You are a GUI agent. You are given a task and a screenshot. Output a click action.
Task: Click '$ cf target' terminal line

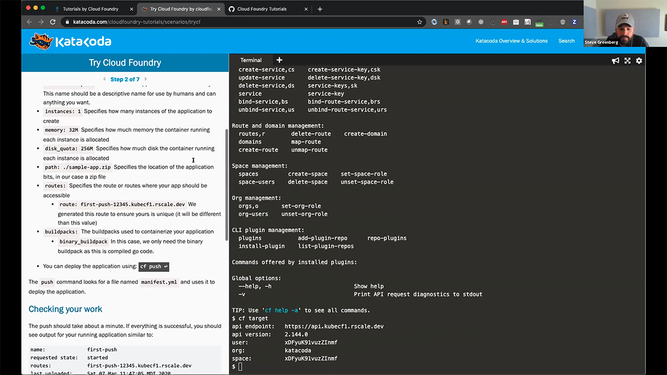point(250,318)
